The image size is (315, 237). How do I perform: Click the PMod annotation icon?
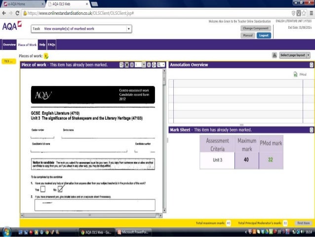point(295,75)
